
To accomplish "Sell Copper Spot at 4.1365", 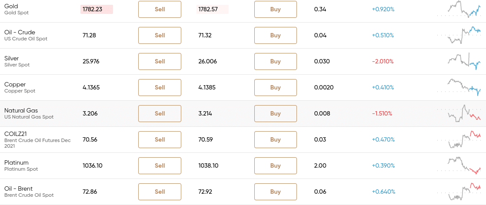I will [x=160, y=87].
